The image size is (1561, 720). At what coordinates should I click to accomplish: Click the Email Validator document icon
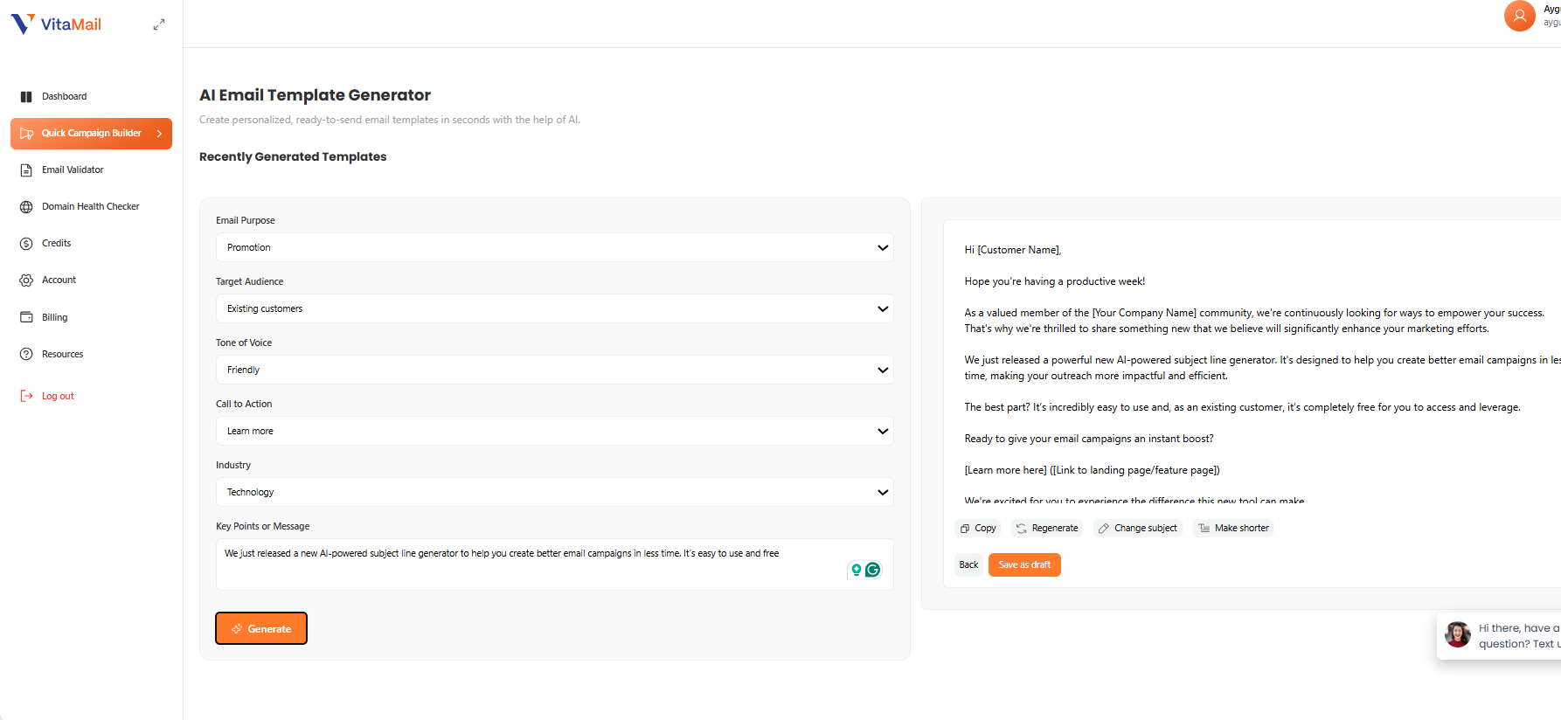pos(26,170)
